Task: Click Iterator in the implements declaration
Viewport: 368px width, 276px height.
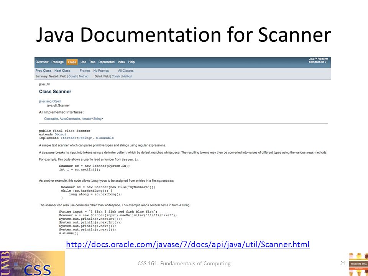Action: pyautogui.click(x=69, y=138)
